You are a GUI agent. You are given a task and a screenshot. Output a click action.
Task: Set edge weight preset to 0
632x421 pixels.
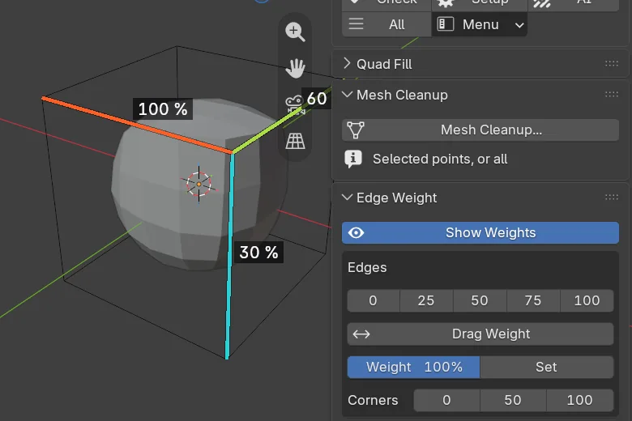tap(374, 300)
